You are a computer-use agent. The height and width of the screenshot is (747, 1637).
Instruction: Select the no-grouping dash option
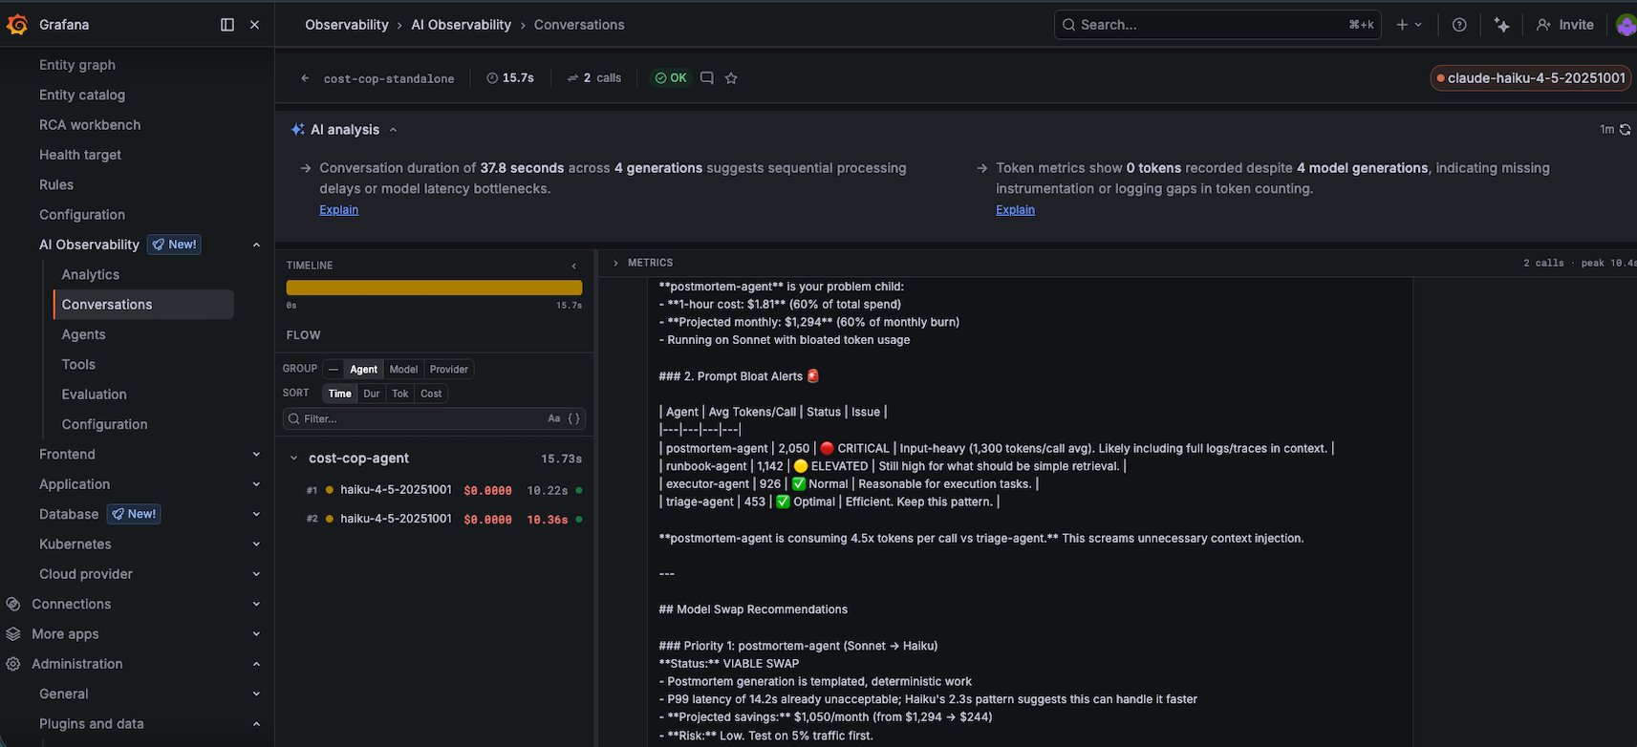[333, 370]
